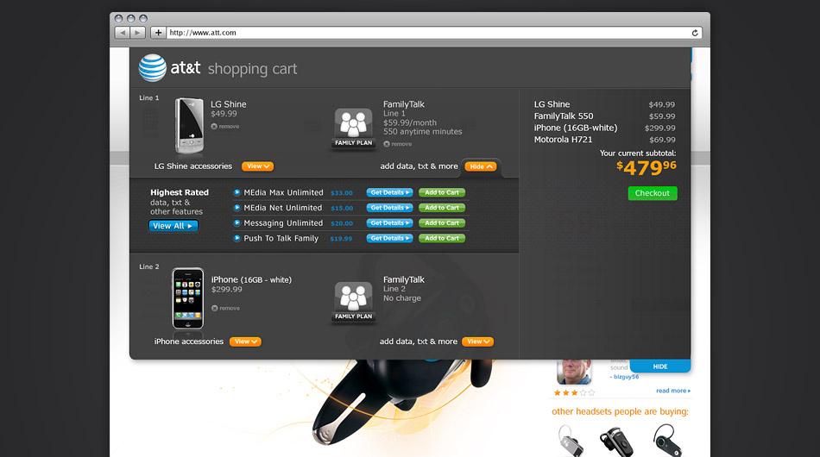820x457 pixels.
Task: Click the rightmost recommended headset thumbnail
Action: (667, 441)
